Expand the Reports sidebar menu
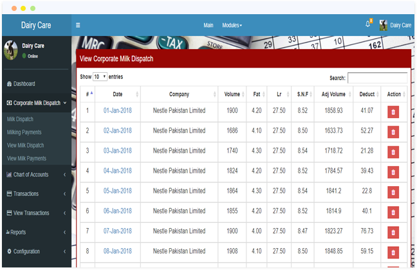The width and height of the screenshot is (417, 270). [37, 232]
